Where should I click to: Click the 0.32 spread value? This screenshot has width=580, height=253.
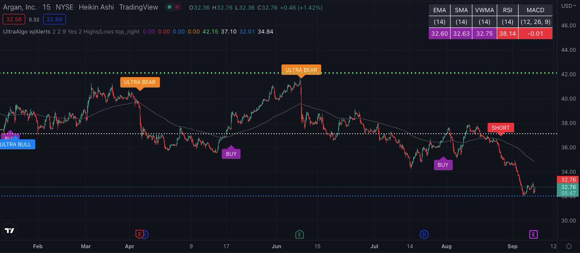point(34,19)
